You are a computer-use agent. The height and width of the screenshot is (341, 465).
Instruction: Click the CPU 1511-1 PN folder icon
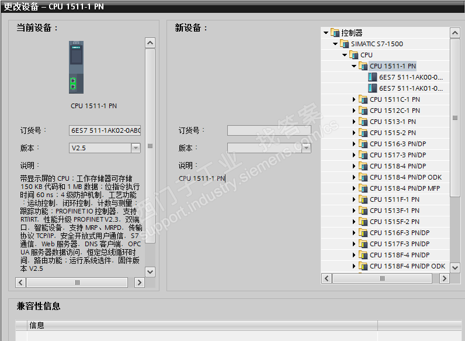tap(363, 66)
